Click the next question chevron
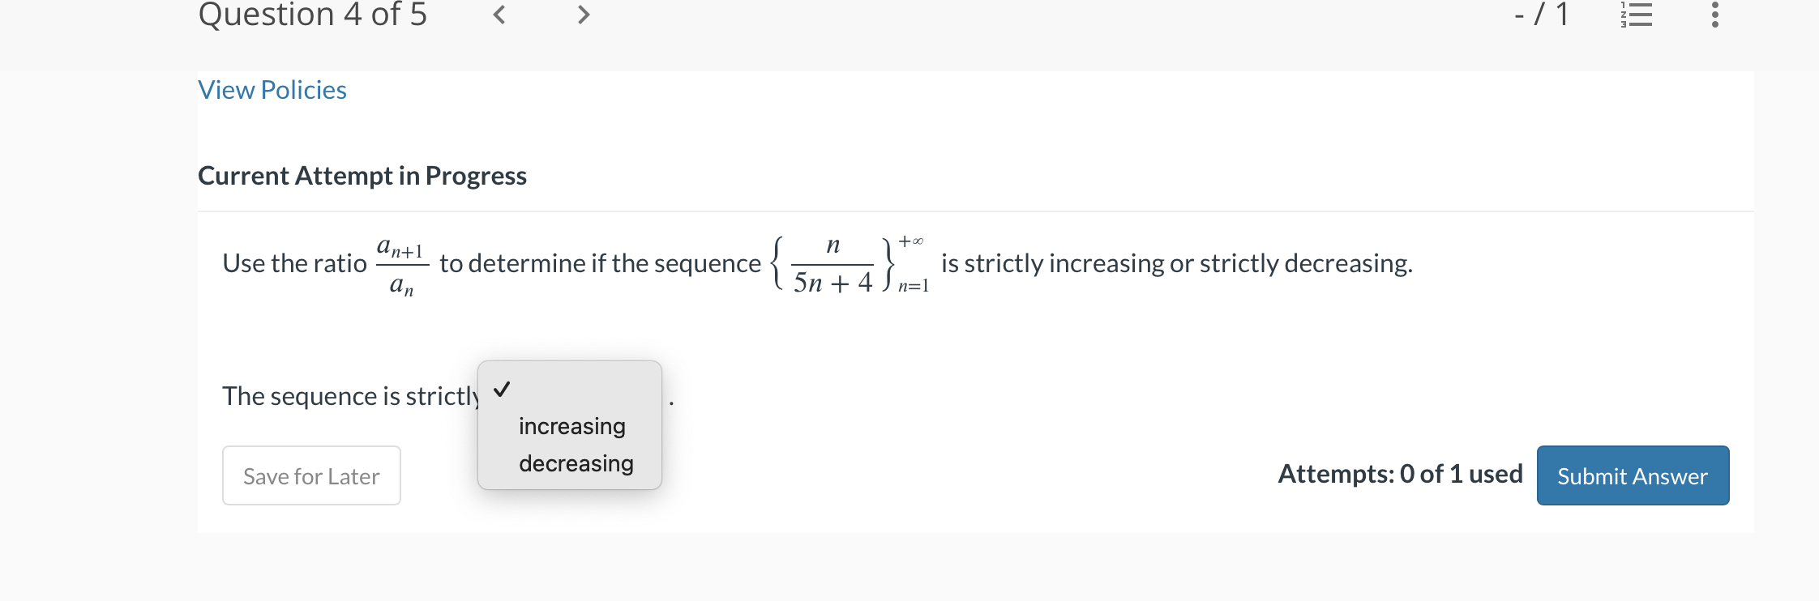This screenshot has height=601, width=1819. tap(583, 15)
